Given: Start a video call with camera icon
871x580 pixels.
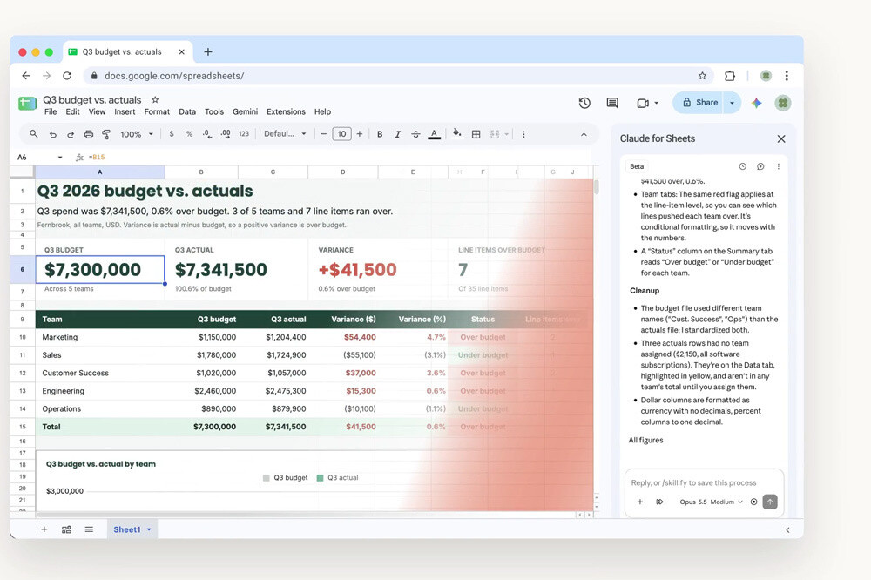Looking at the screenshot, I should [643, 103].
